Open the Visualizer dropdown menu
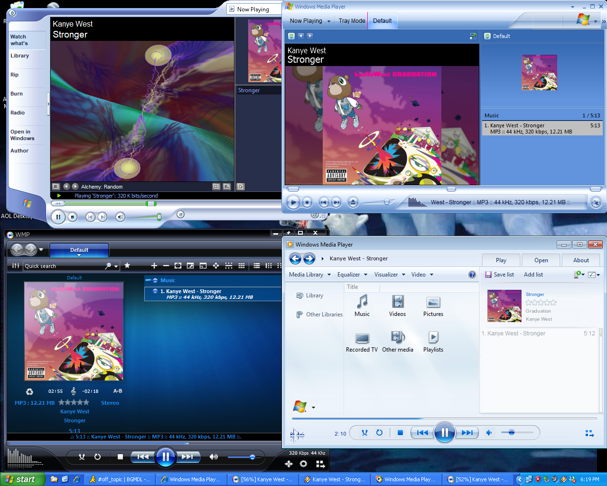 pyautogui.click(x=390, y=275)
